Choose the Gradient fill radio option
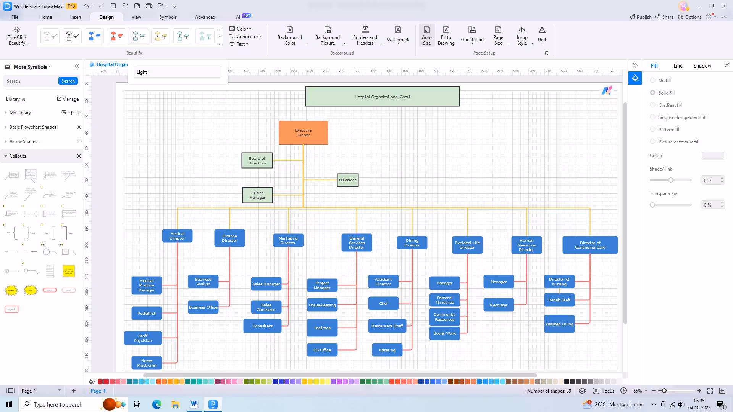733x412 pixels. pos(652,105)
